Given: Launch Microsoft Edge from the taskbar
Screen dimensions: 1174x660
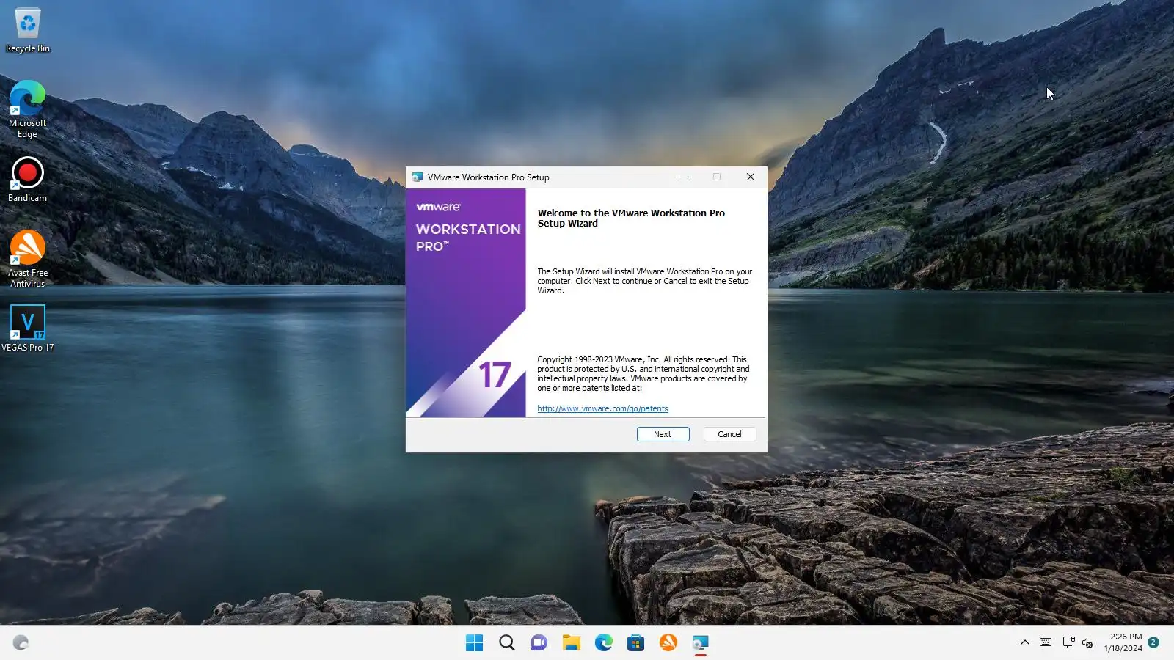Looking at the screenshot, I should tap(604, 643).
